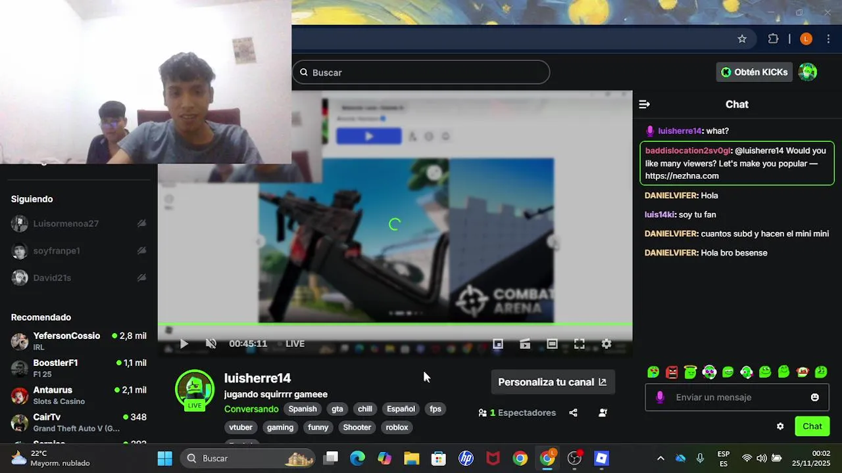Share the stream via share icon
This screenshot has height=473, width=842.
click(573, 413)
